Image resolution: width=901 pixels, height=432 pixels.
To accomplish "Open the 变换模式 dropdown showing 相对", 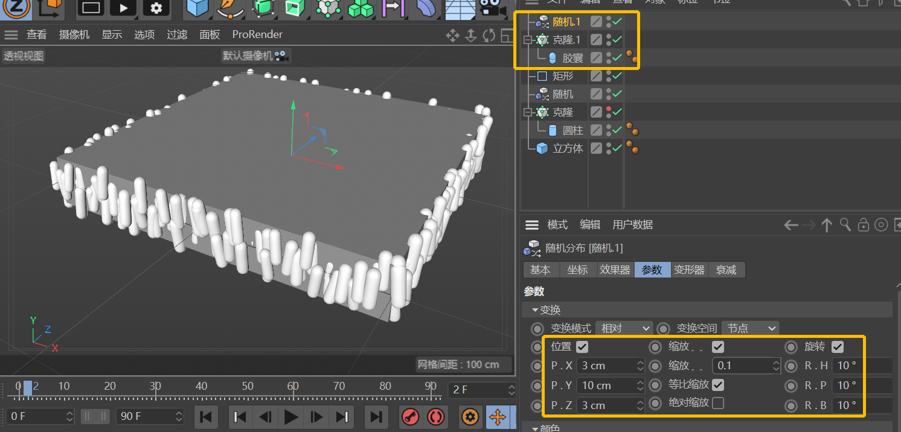I will coord(624,328).
